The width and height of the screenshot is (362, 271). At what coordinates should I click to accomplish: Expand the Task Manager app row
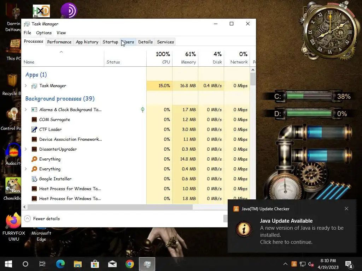coord(25,86)
